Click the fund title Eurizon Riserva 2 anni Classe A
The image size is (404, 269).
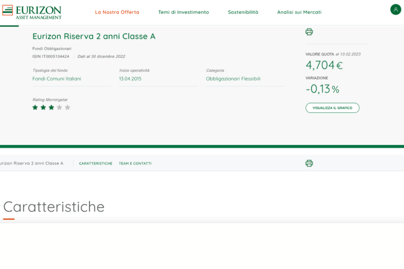coord(94,36)
